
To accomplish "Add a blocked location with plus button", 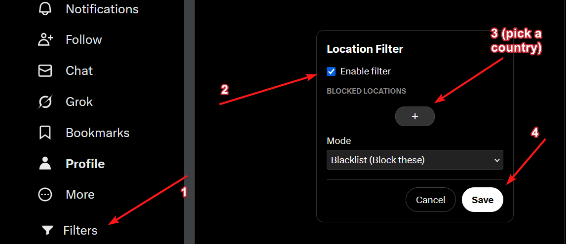I will (415, 116).
